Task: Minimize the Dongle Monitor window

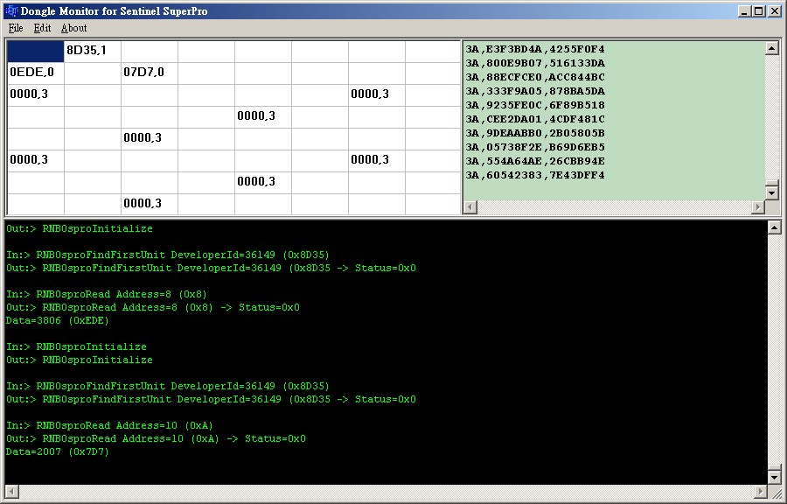Action: (744, 11)
